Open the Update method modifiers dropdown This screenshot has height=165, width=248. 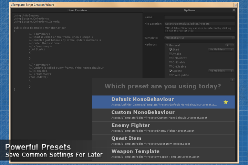click(221, 71)
